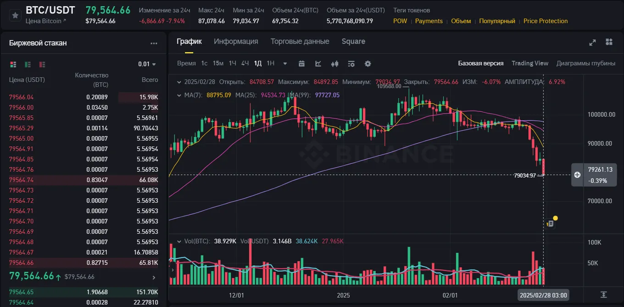The height and width of the screenshot is (307, 624).
Task: Click the MA(25) value 94534.73
Action: click(x=273, y=95)
